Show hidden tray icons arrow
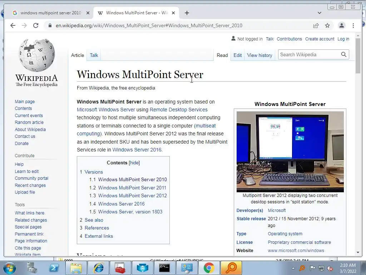The width and height of the screenshot is (366, 275). 293,268
